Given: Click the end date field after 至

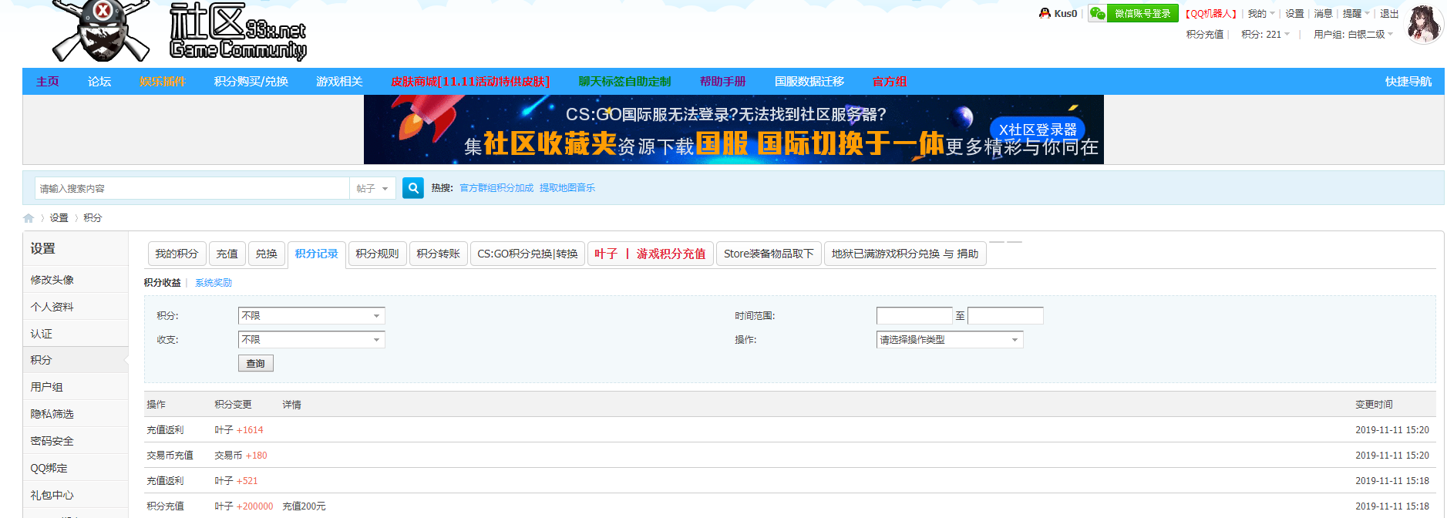Looking at the screenshot, I should click(x=1005, y=316).
